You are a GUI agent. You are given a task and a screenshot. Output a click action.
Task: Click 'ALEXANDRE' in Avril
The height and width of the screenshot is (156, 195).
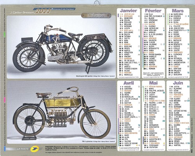click(x=129, y=129)
